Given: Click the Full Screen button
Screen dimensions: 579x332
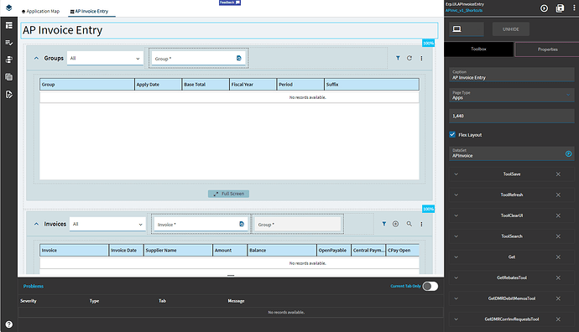Looking at the screenshot, I should (228, 194).
